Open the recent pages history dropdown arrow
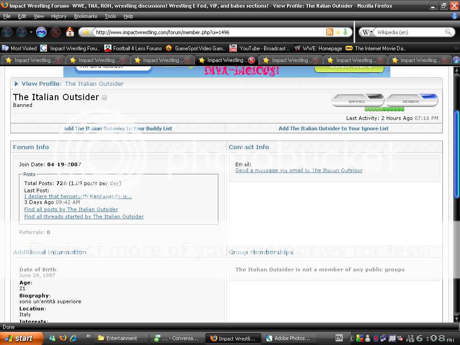 [x=31, y=32]
